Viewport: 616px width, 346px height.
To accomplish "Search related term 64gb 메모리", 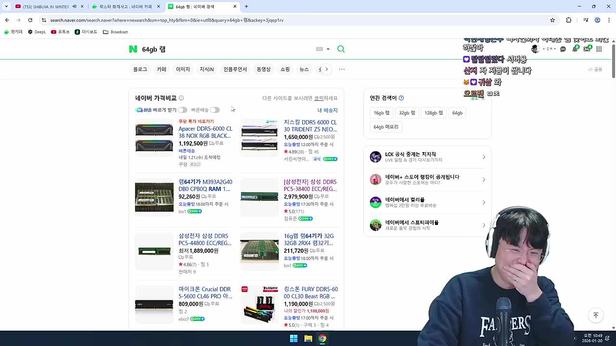I will tap(386, 127).
